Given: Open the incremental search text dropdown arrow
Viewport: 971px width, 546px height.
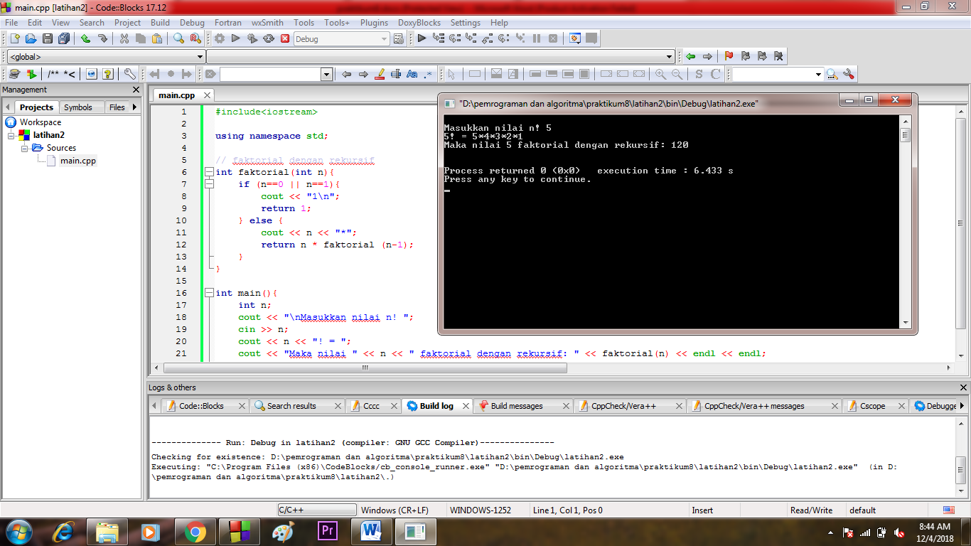Looking at the screenshot, I should (327, 74).
